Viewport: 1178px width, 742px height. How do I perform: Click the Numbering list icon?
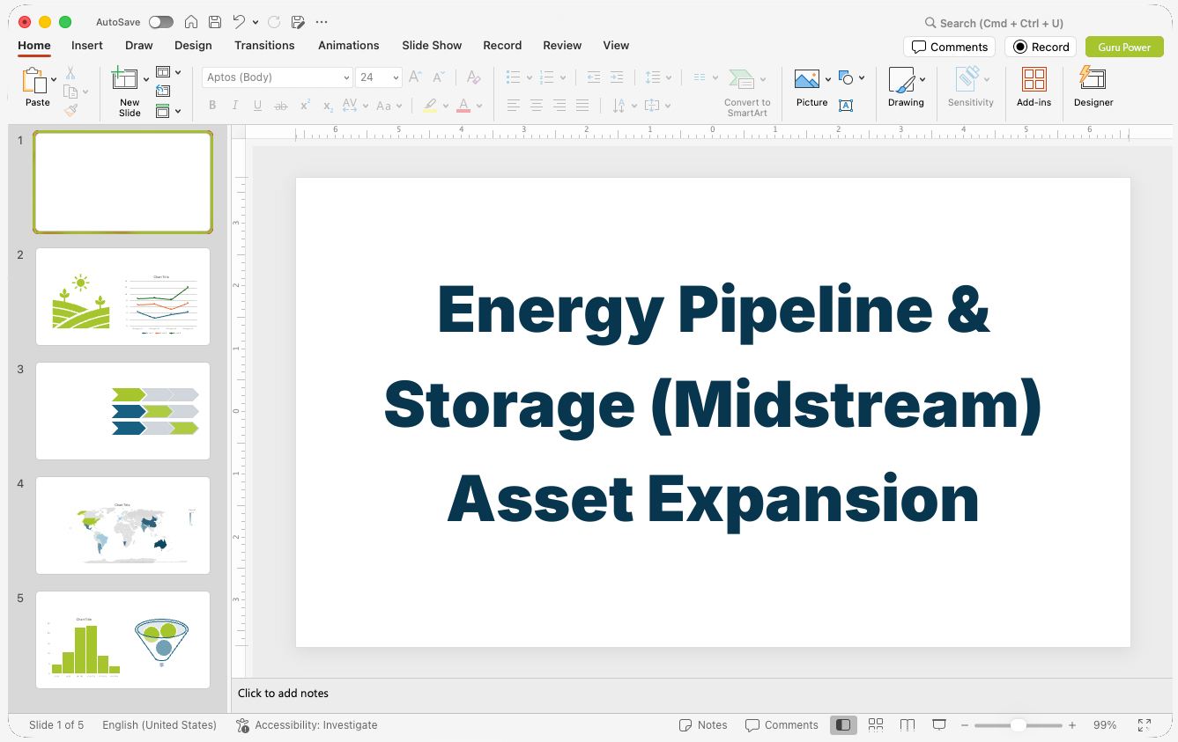pos(547,77)
